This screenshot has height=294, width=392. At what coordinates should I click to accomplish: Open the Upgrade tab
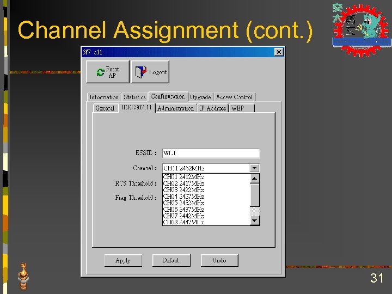click(x=200, y=97)
